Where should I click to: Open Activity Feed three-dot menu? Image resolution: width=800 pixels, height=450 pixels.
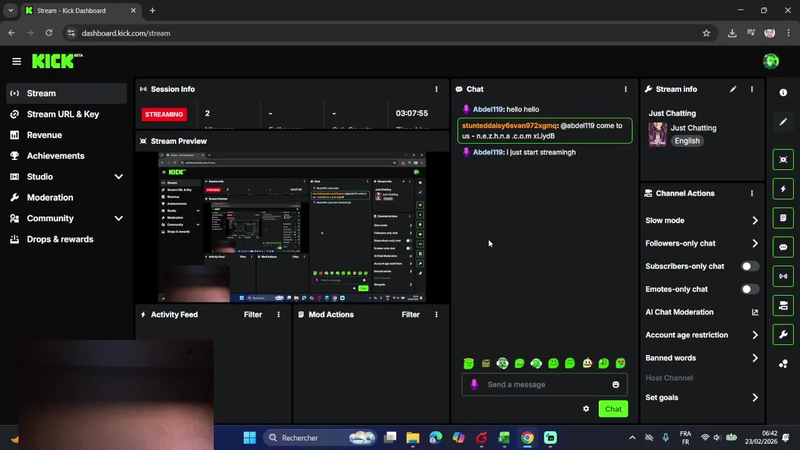pyautogui.click(x=279, y=314)
